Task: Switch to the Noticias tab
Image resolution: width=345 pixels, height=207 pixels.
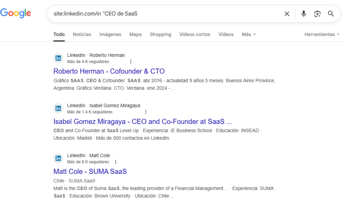Action: click(82, 34)
